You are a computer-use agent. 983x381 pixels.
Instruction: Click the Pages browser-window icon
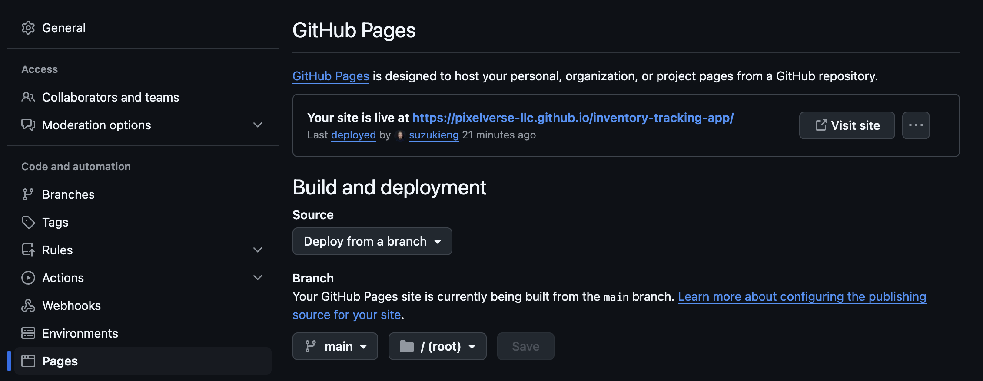tap(28, 361)
